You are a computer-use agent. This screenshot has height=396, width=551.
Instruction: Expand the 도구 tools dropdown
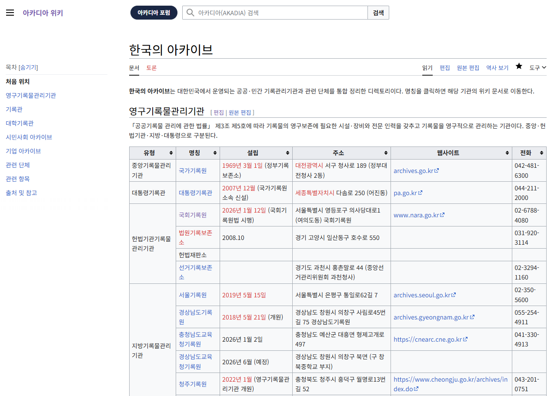pyautogui.click(x=538, y=67)
